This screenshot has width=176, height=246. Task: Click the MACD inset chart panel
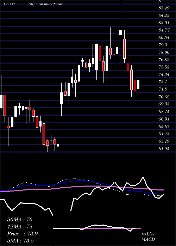point(97,228)
